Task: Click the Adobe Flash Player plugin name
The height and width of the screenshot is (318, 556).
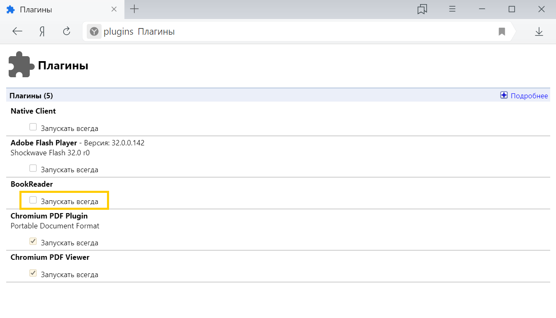Action: (44, 143)
